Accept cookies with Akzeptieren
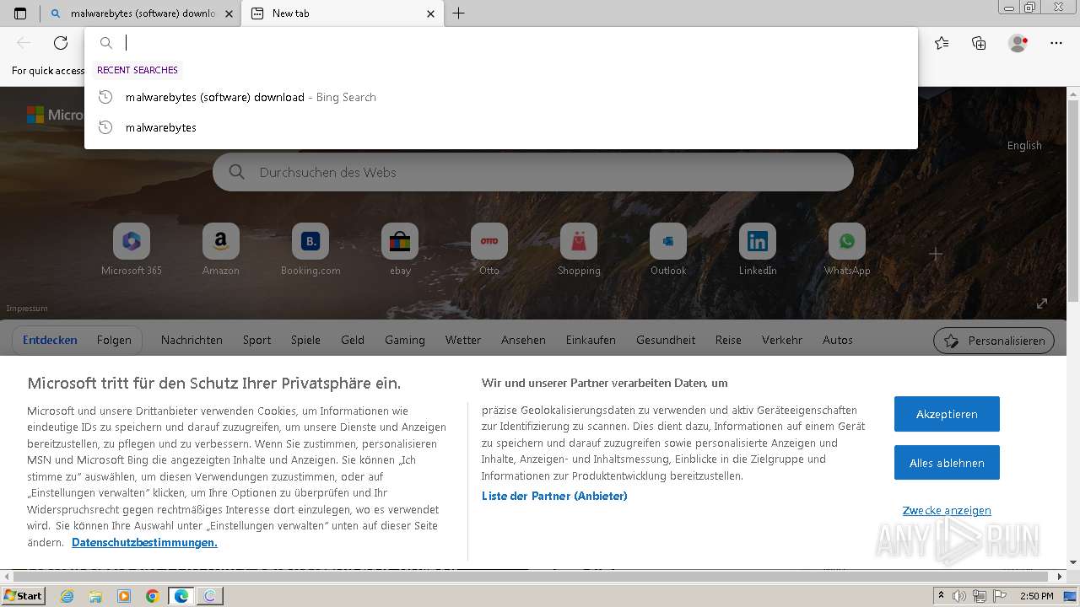 pyautogui.click(x=947, y=414)
